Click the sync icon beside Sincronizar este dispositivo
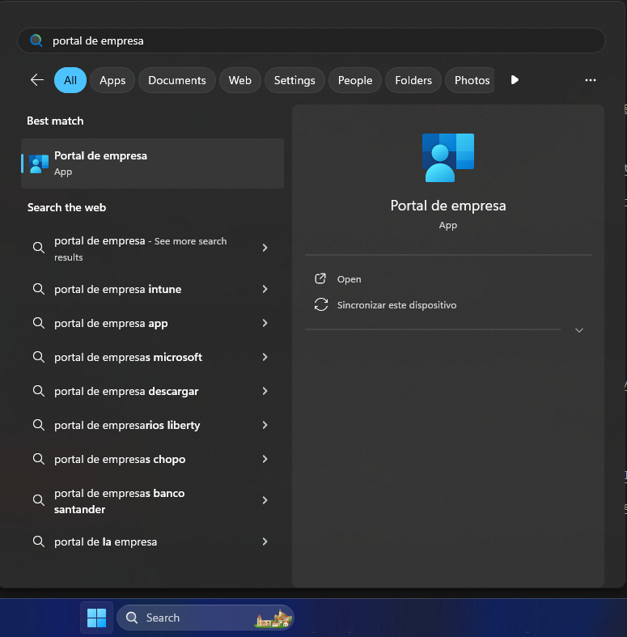Viewport: 627px width, 637px height. pos(320,305)
